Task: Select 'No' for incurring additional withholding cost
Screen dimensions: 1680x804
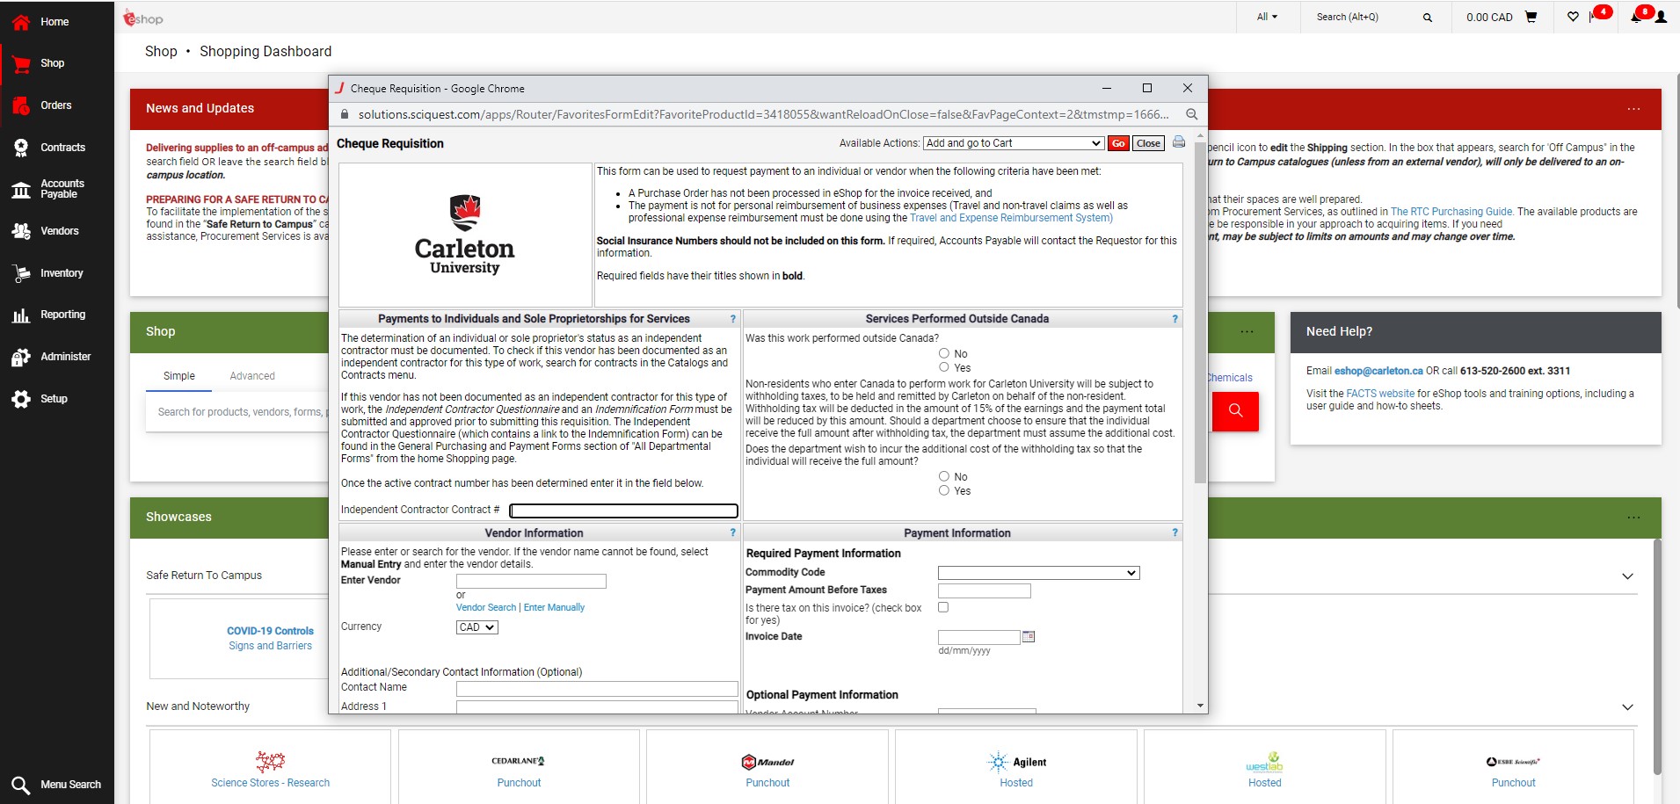Action: pyautogui.click(x=944, y=476)
